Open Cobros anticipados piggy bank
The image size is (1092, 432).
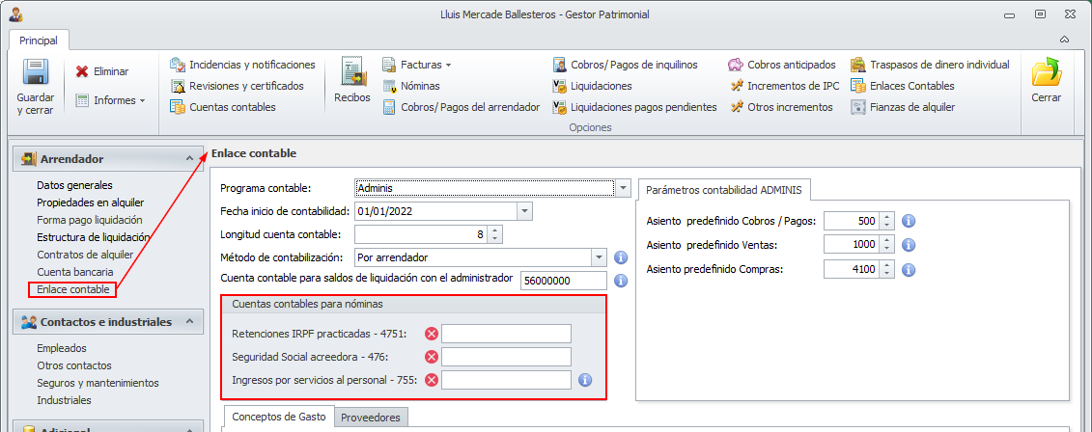pyautogui.click(x=782, y=65)
